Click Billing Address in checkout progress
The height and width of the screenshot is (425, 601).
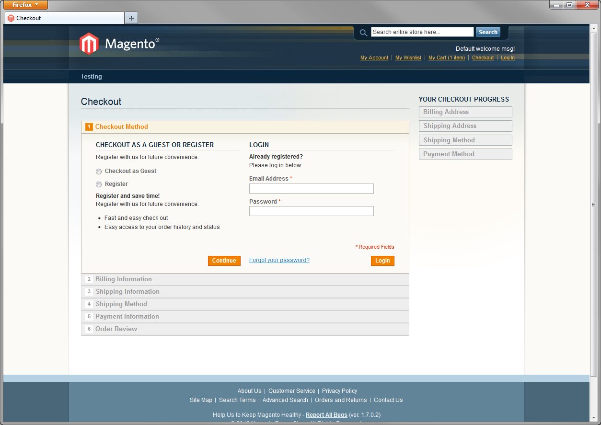click(x=465, y=112)
